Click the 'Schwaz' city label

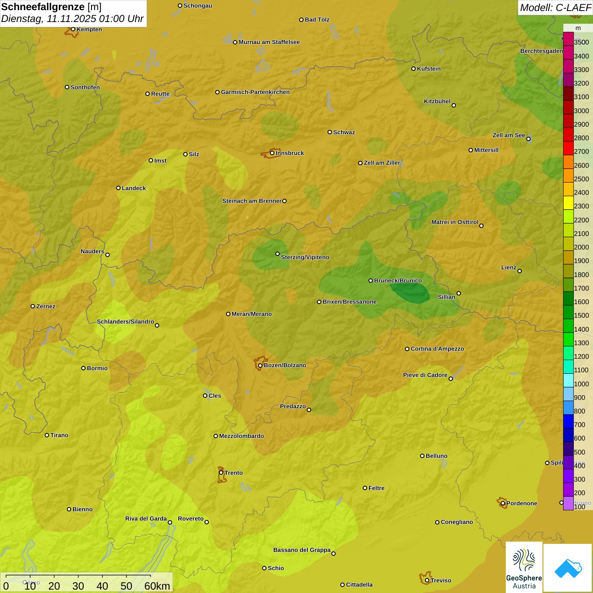click(344, 132)
